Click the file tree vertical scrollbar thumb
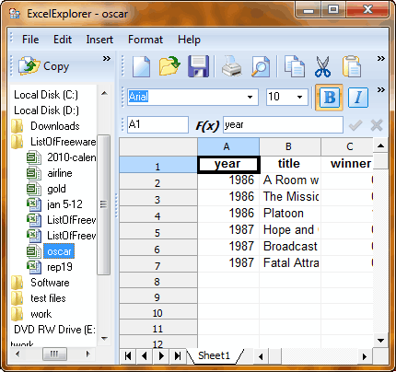This screenshot has width=396, height=372. click(104, 204)
